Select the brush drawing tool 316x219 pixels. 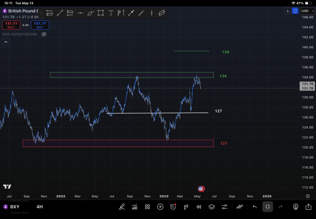90,13
